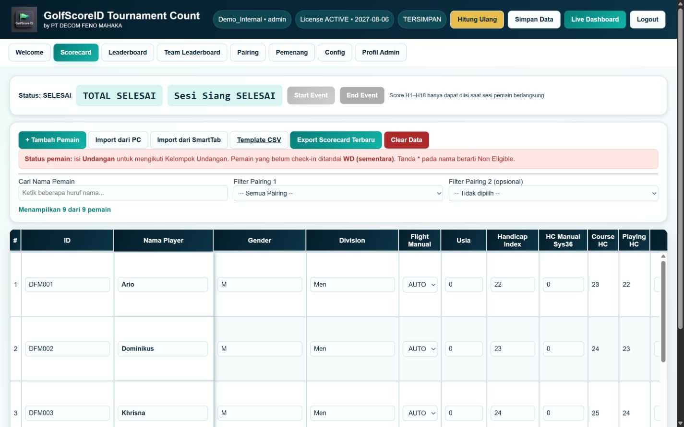Click the Nama Player field Dominikus
Screen dimensions: 684x427
point(163,348)
